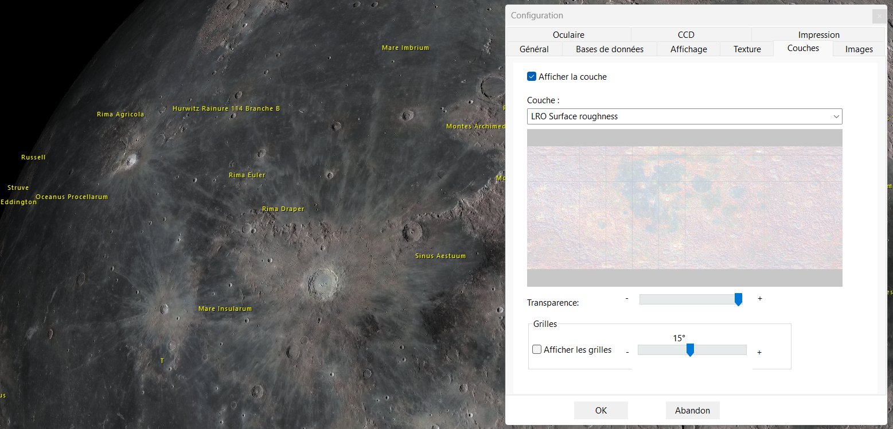
Task: Decrease transparency with the minus sign
Action: [x=627, y=298]
